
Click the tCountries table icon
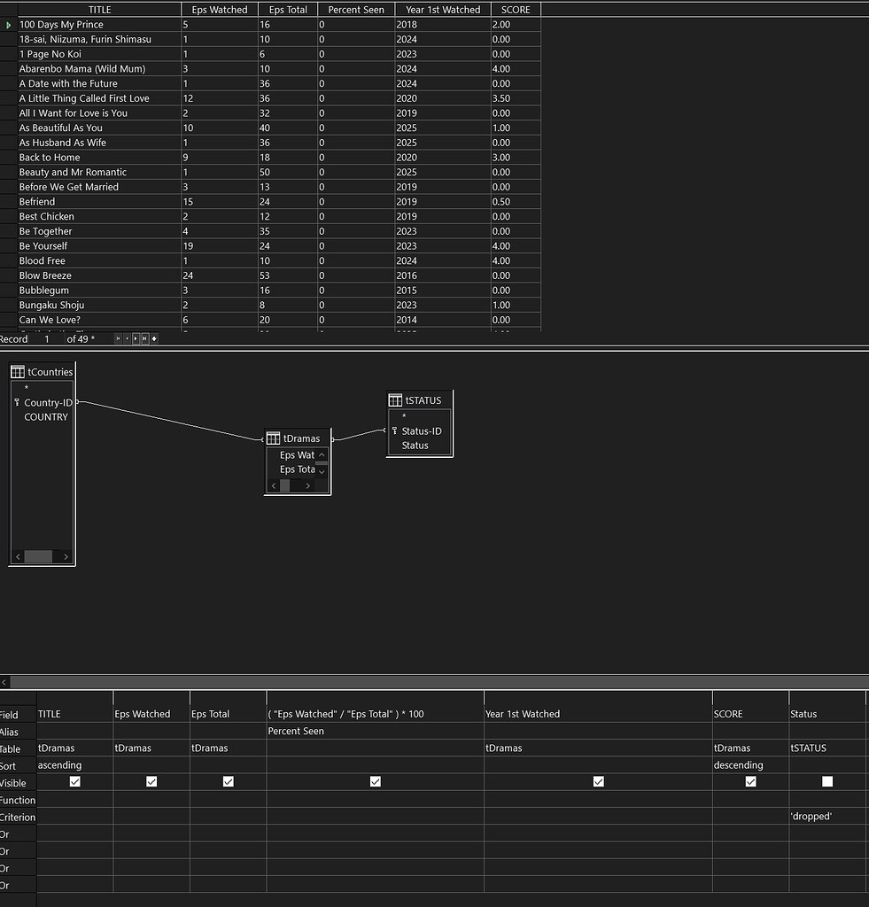coord(18,372)
